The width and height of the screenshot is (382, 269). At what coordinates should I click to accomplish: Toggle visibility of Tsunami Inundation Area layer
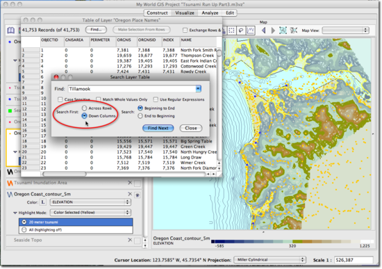(x=138, y=184)
